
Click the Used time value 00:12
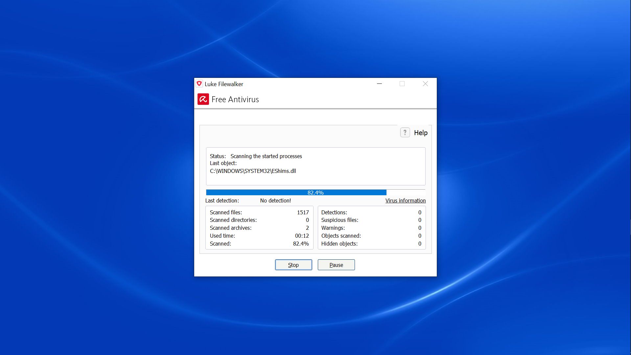302,236
